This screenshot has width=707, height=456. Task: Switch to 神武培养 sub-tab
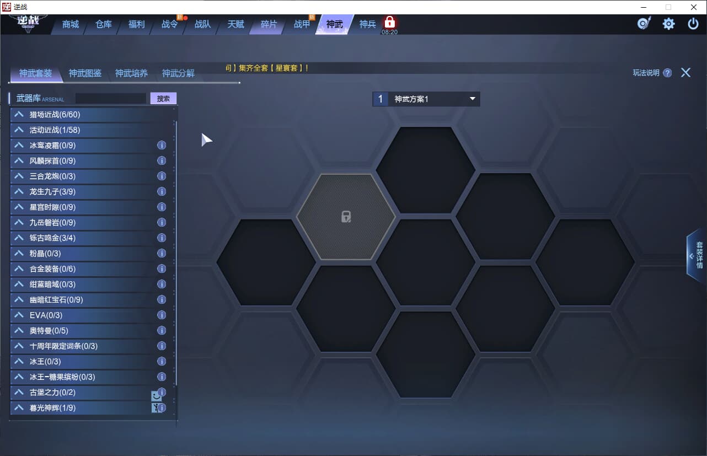tap(131, 73)
